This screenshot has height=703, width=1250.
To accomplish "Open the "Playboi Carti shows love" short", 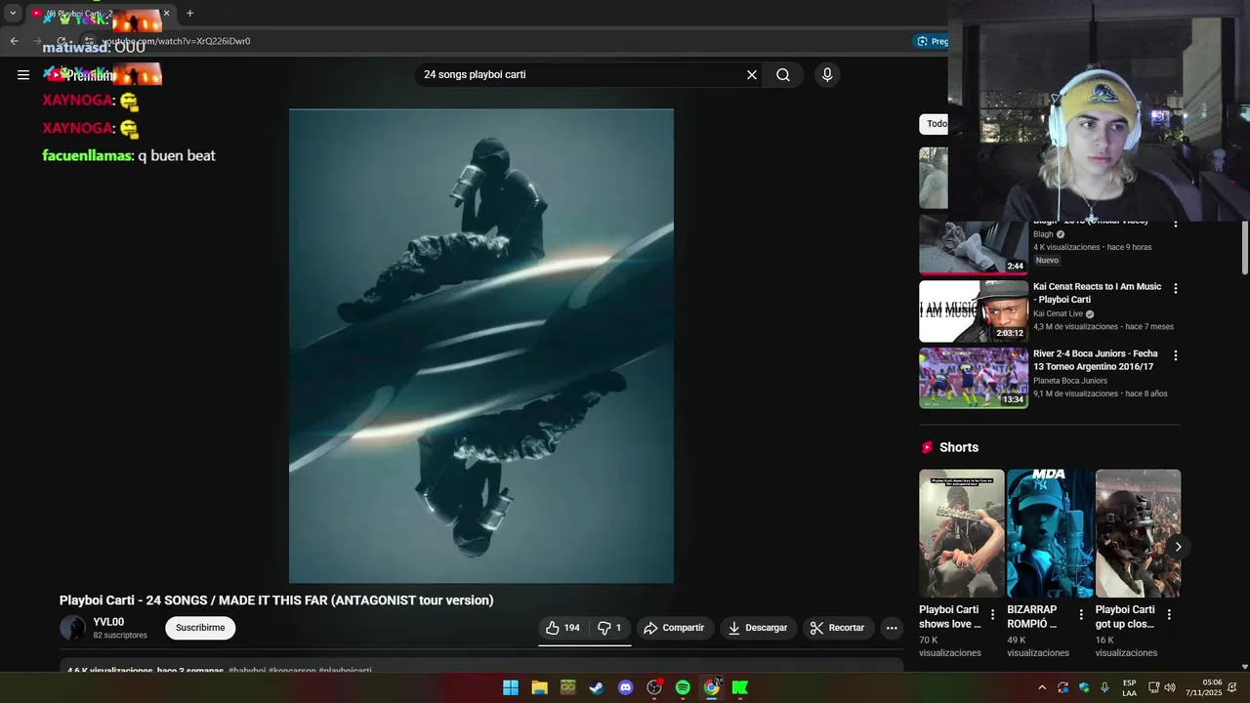I will click(961, 533).
